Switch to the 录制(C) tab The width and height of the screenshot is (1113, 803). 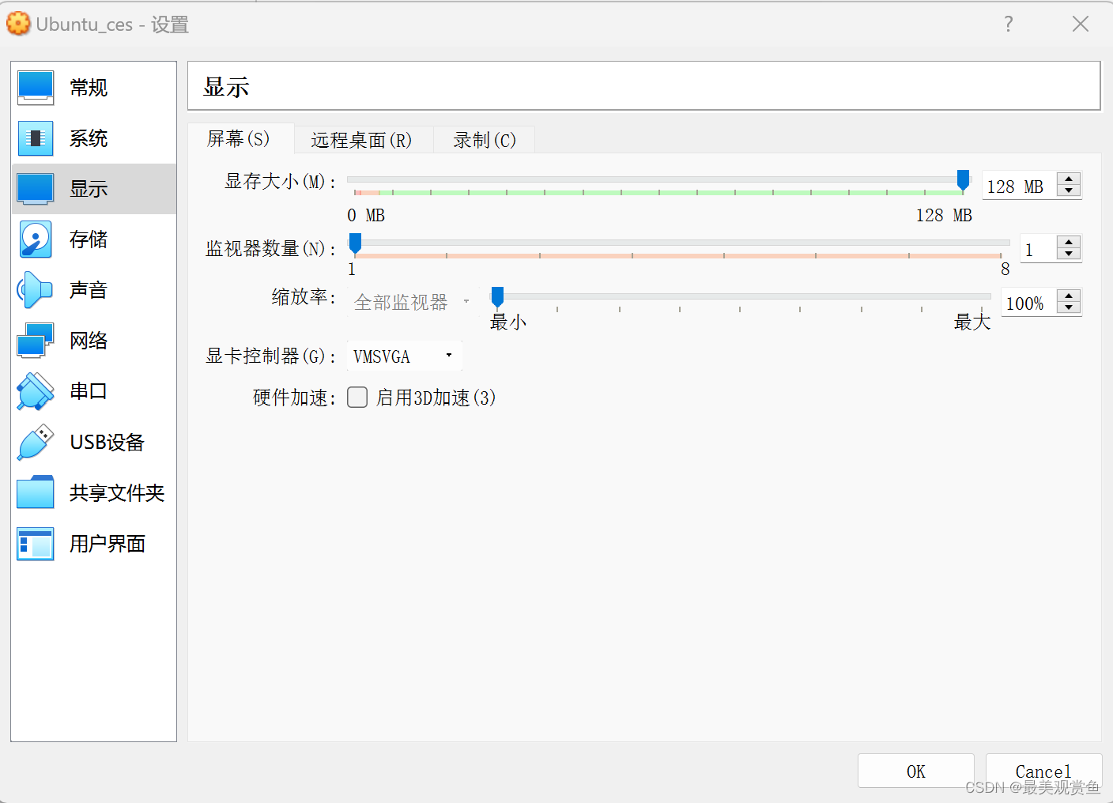coord(485,140)
